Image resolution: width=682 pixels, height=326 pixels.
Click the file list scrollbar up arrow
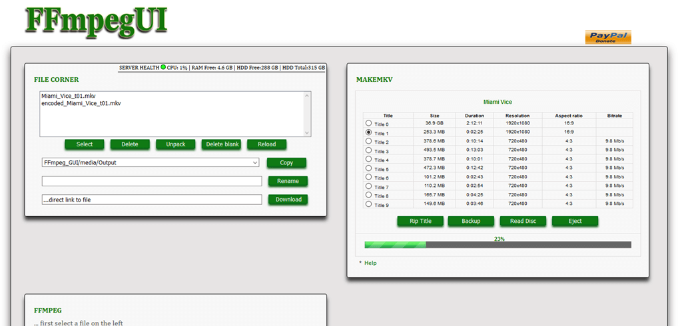point(307,96)
